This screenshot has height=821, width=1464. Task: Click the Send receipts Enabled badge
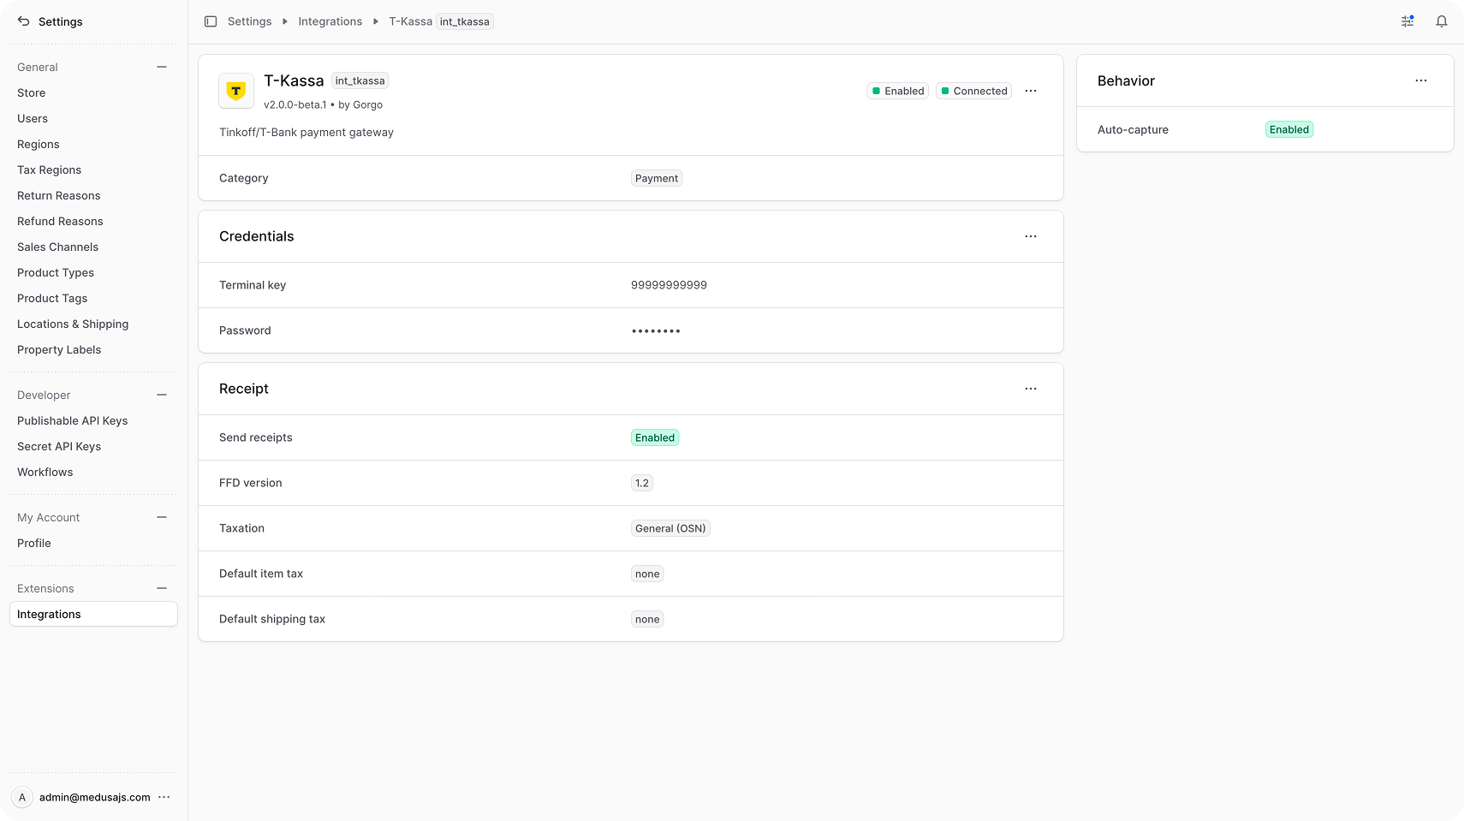[655, 437]
